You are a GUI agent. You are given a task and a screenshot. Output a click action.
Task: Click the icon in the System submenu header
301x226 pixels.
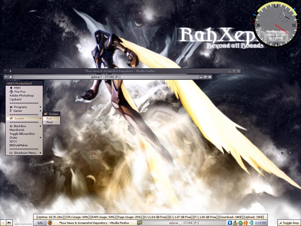[x=46, y=114]
